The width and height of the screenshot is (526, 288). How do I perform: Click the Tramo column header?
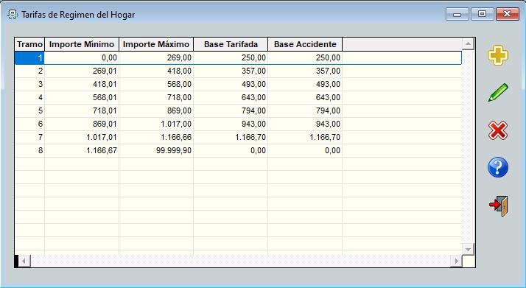(29, 44)
